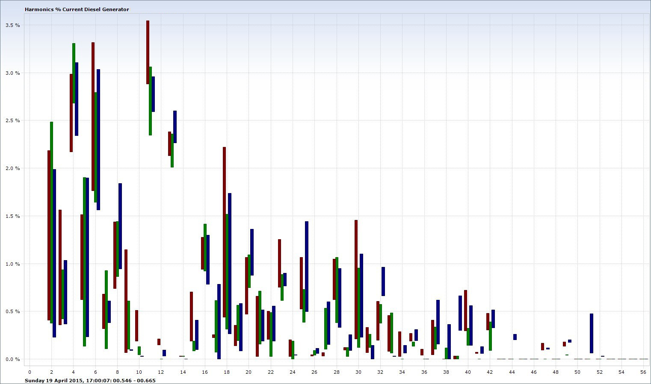The height and width of the screenshot is (384, 651).
Task: Click x-axis label "2"
Action: 51,372
